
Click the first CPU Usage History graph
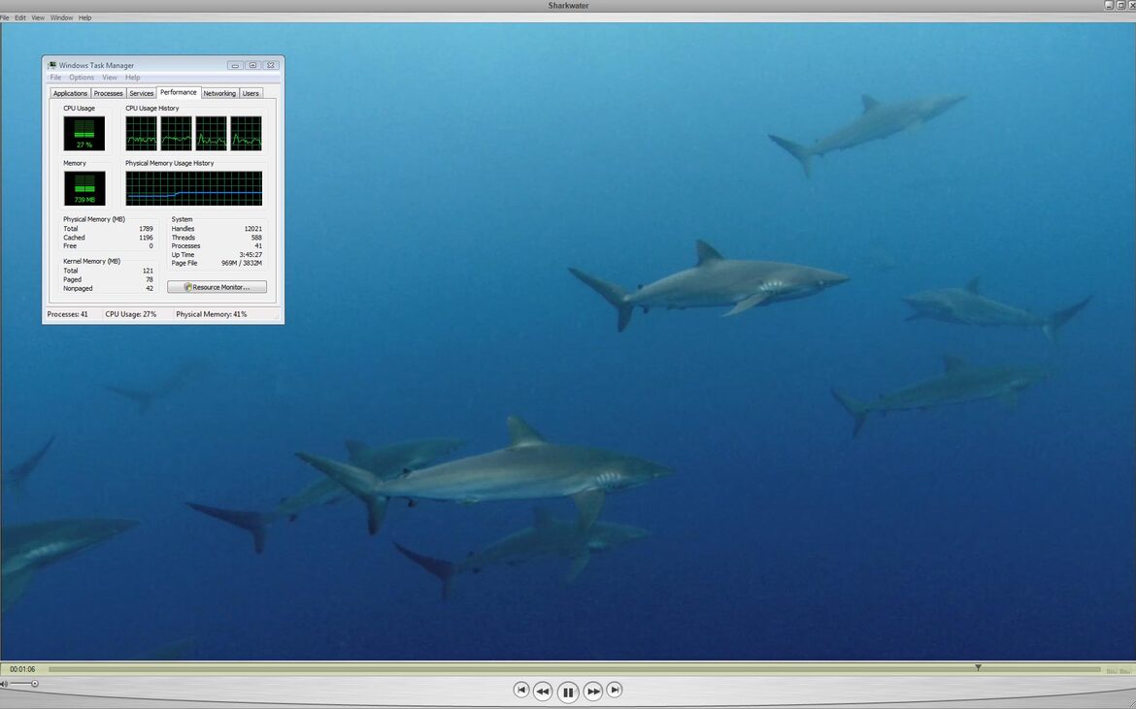pyautogui.click(x=142, y=134)
